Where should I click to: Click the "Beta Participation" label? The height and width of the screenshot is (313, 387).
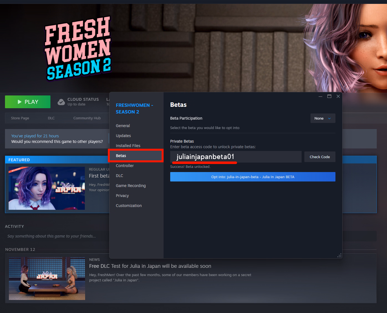coord(186,118)
